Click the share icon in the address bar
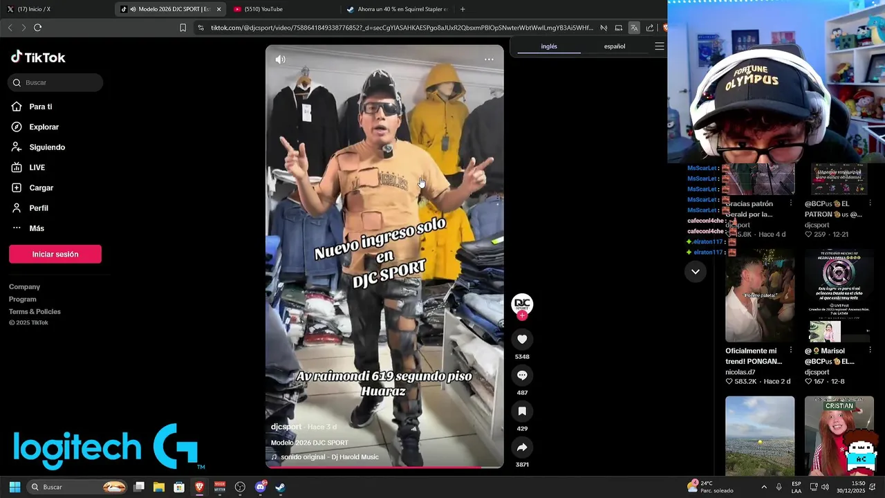The height and width of the screenshot is (498, 885). [650, 28]
